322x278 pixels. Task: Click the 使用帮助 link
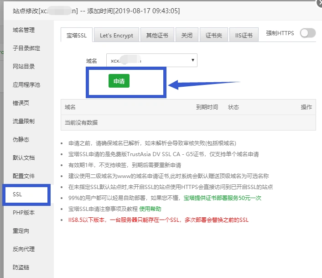coord(150,209)
